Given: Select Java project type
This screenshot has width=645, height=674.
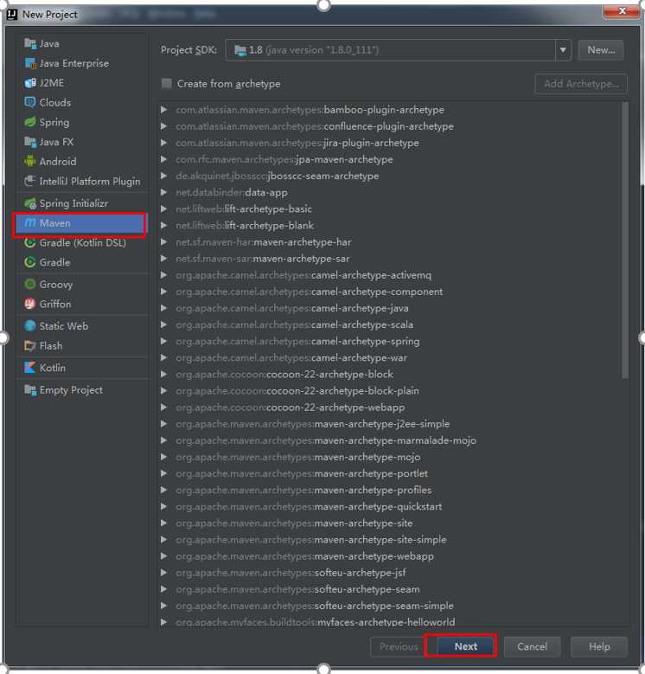Looking at the screenshot, I should pyautogui.click(x=81, y=43).
